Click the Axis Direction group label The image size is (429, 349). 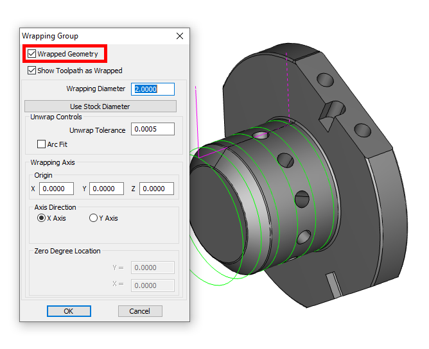click(x=55, y=207)
